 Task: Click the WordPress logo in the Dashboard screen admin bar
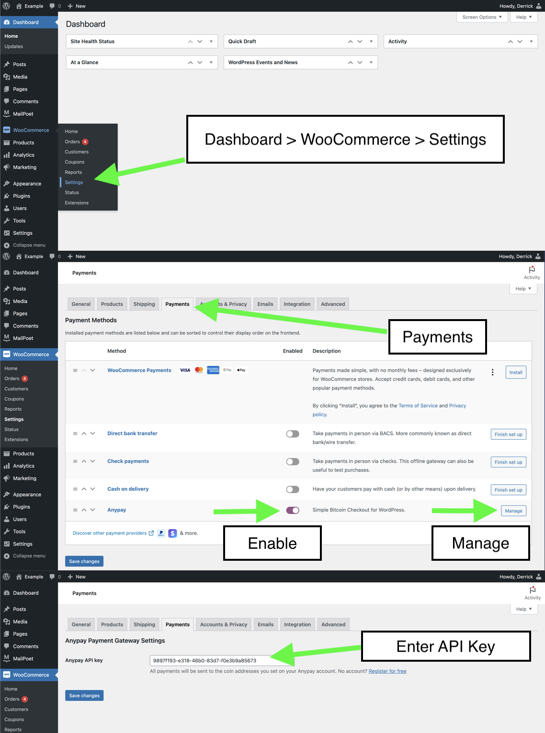click(x=6, y=6)
